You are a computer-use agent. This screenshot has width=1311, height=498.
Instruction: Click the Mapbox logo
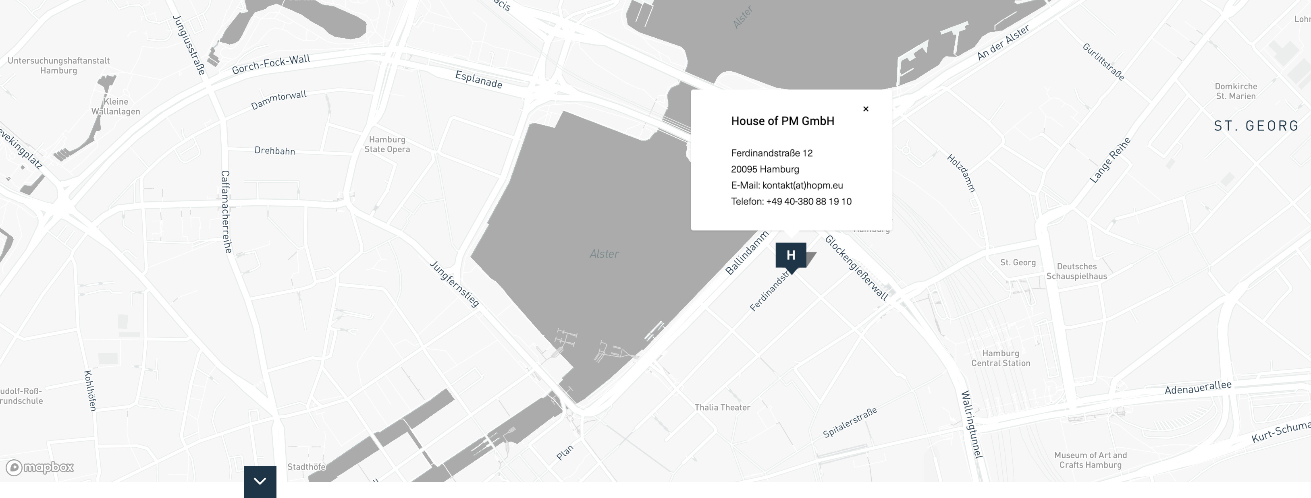40,467
